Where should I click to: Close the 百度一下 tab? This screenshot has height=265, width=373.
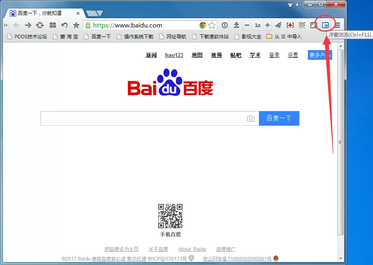point(78,14)
